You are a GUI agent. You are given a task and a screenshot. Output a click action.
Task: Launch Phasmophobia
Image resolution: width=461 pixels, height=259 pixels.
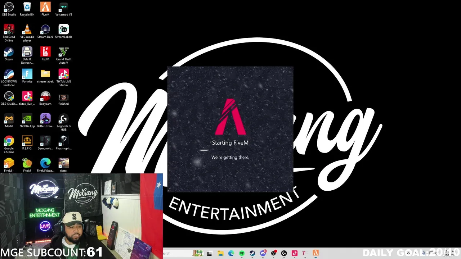(x=63, y=143)
